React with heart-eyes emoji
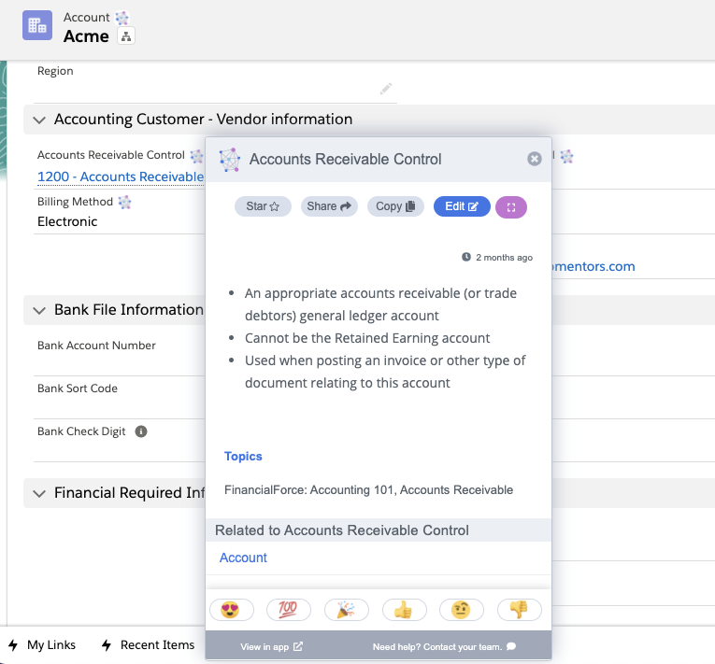Viewport: 715px width, 664px height. coord(232,610)
